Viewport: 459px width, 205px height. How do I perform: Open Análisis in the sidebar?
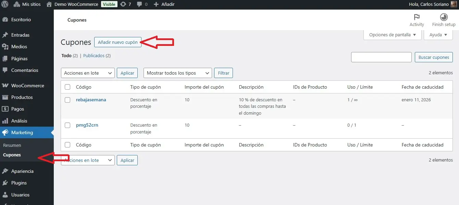(19, 121)
